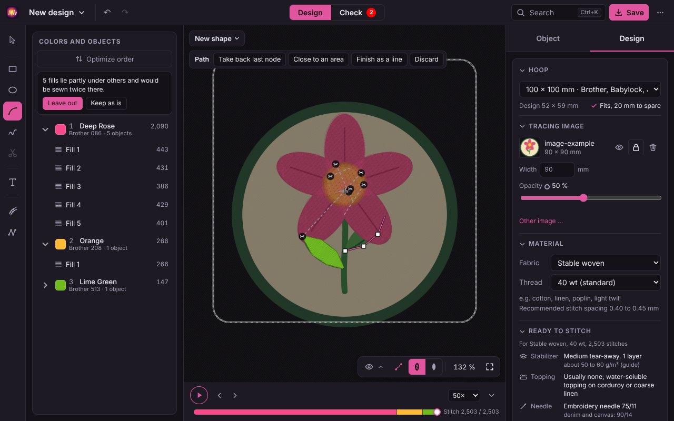Open the New shape dropdown
The height and width of the screenshot is (421, 674).
(217, 38)
